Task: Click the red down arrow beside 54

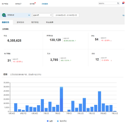Action: click(x=111, y=40)
